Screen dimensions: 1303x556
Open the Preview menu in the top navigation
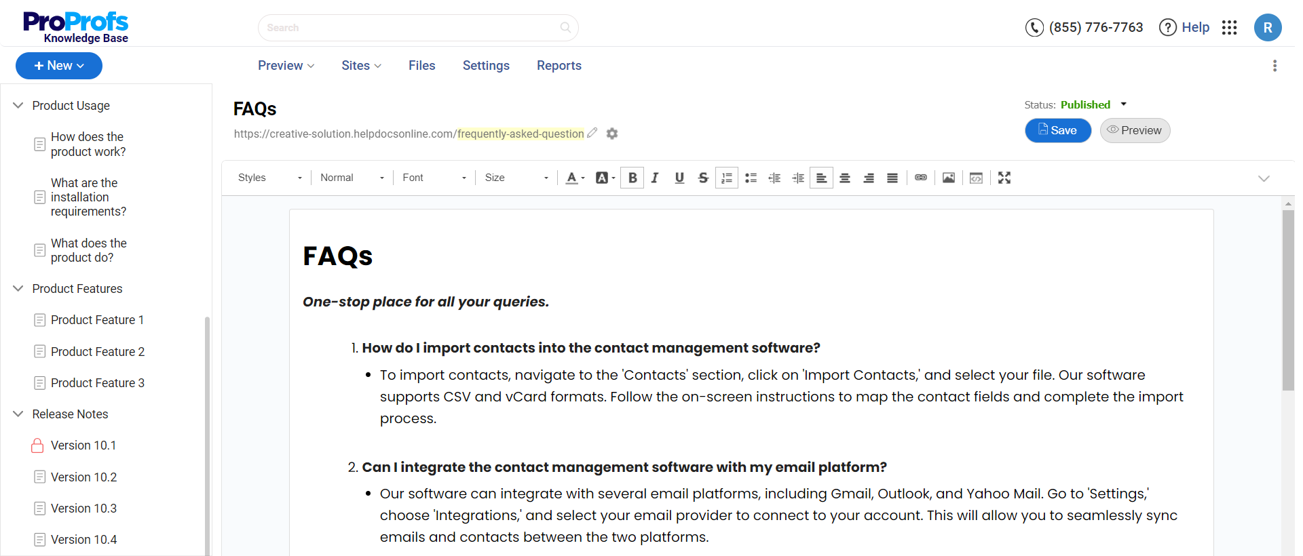286,66
